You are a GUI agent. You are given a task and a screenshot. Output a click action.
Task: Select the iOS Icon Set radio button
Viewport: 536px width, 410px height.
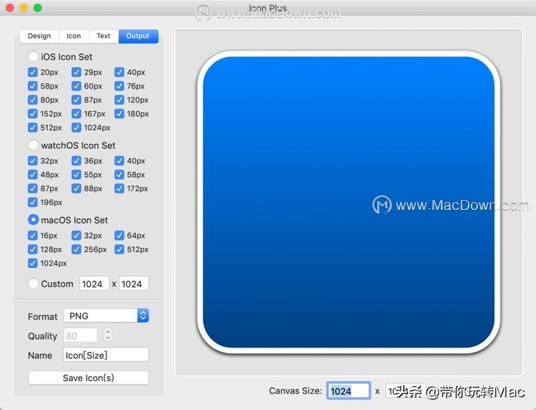point(33,56)
